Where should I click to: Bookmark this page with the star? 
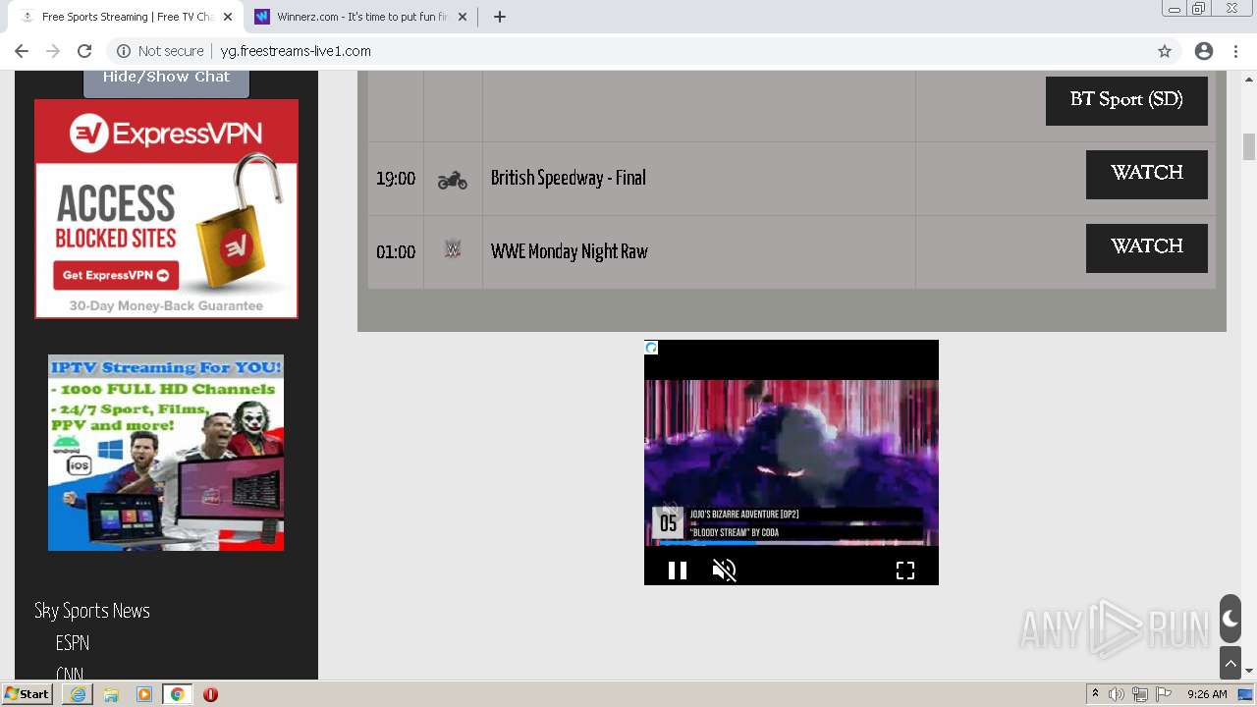coord(1165,51)
